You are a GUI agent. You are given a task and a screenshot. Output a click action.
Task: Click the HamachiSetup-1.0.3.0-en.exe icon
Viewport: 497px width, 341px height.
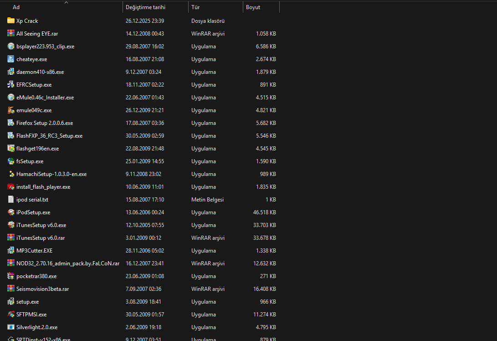coord(11,174)
